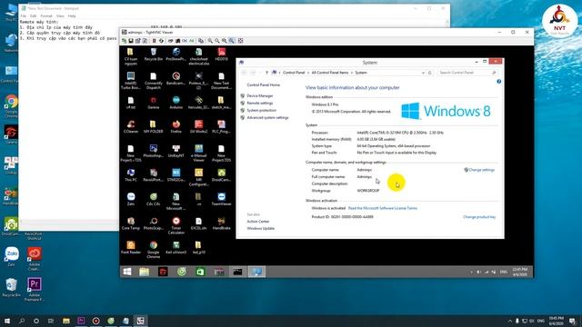Select UniKeyNT icon on remote desktop

tap(176, 151)
